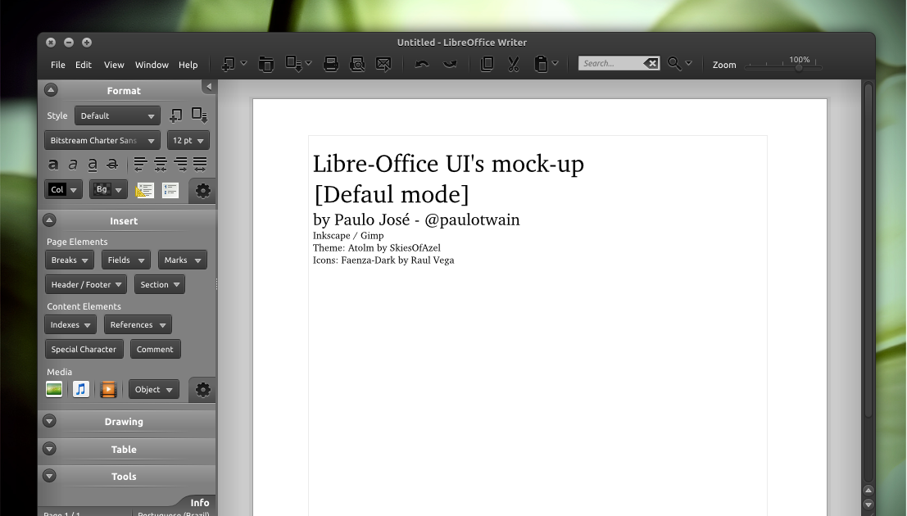Viewport: 907px width, 516px height.
Task: Expand the Drawing panel section
Action: point(50,421)
